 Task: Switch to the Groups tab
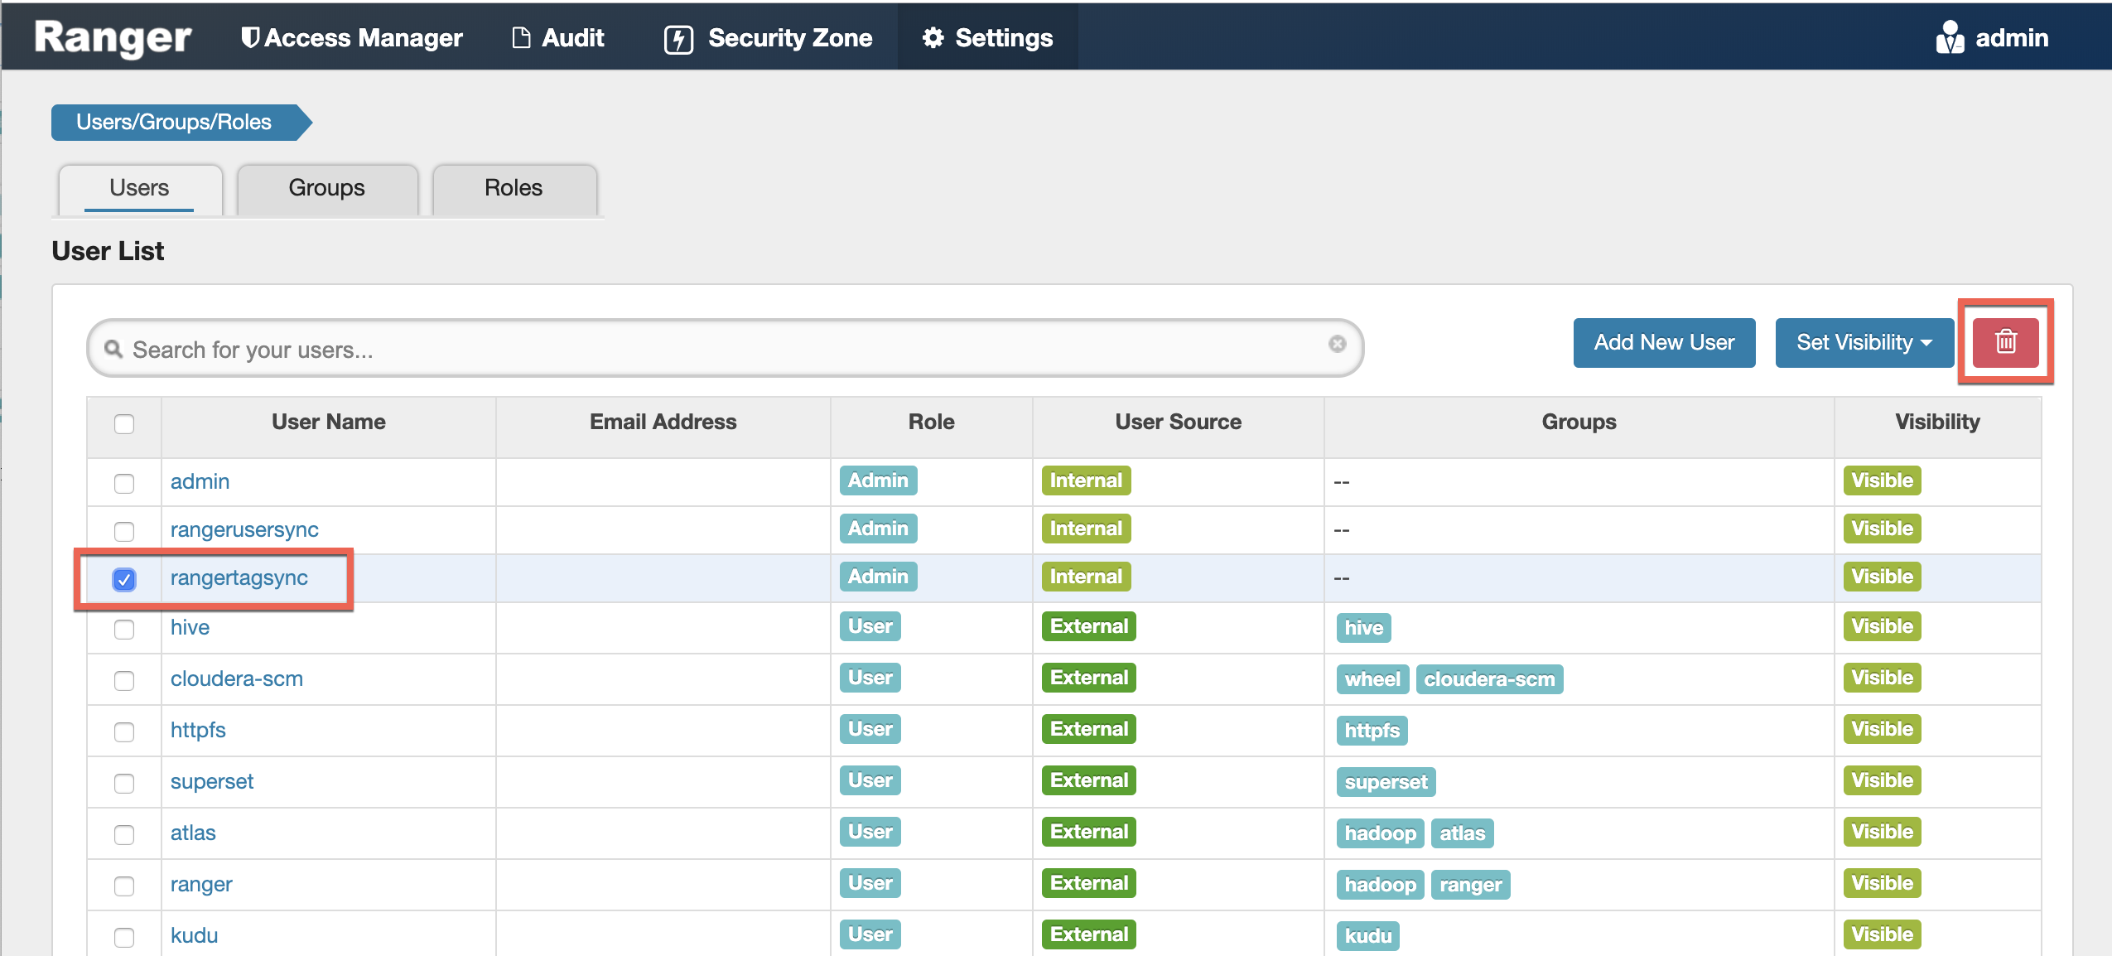326,188
